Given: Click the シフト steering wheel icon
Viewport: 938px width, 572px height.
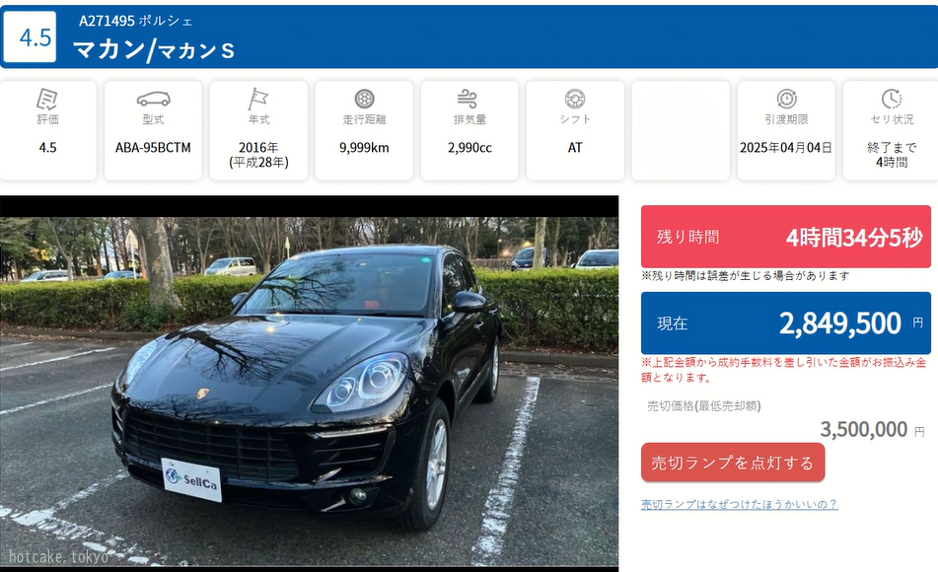Looking at the screenshot, I should 575,99.
